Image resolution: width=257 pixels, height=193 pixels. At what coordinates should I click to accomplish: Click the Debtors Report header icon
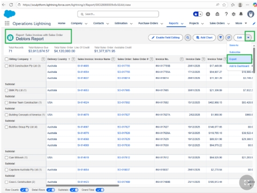coord(10,38)
